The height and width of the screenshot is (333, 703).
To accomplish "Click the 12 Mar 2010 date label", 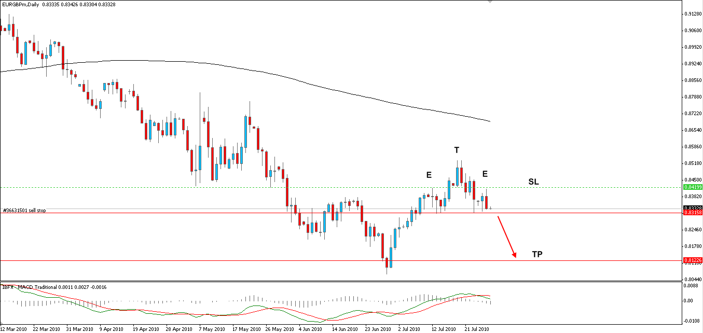I will point(14,329).
